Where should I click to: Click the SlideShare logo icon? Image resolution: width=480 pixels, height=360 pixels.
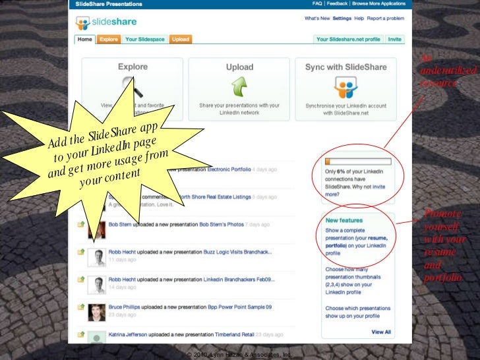pyautogui.click(x=82, y=23)
